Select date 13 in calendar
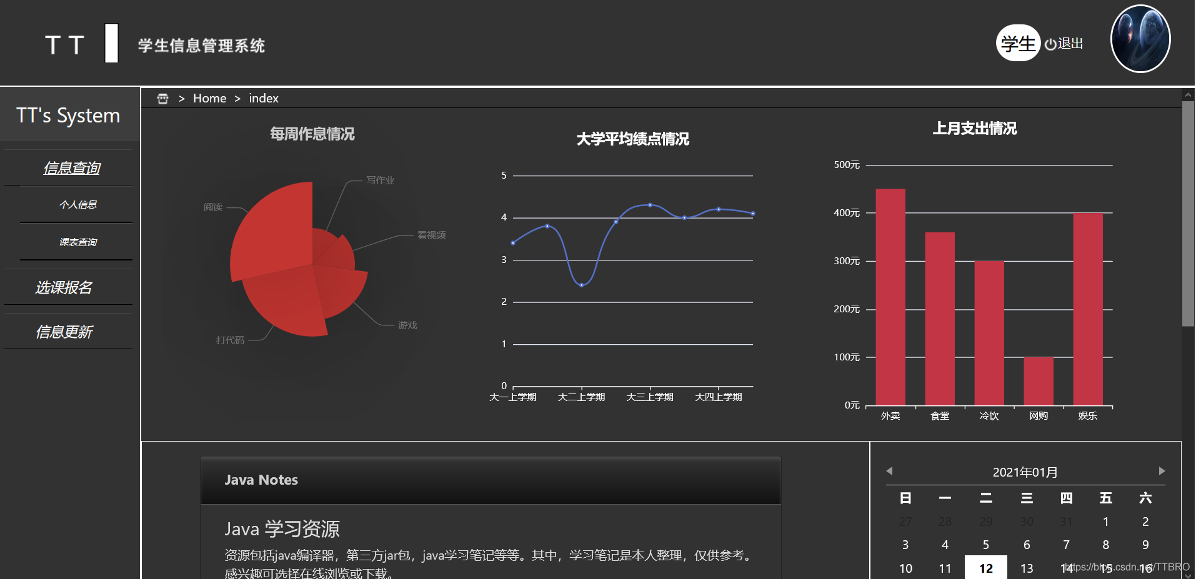1196x579 pixels. 1027,568
